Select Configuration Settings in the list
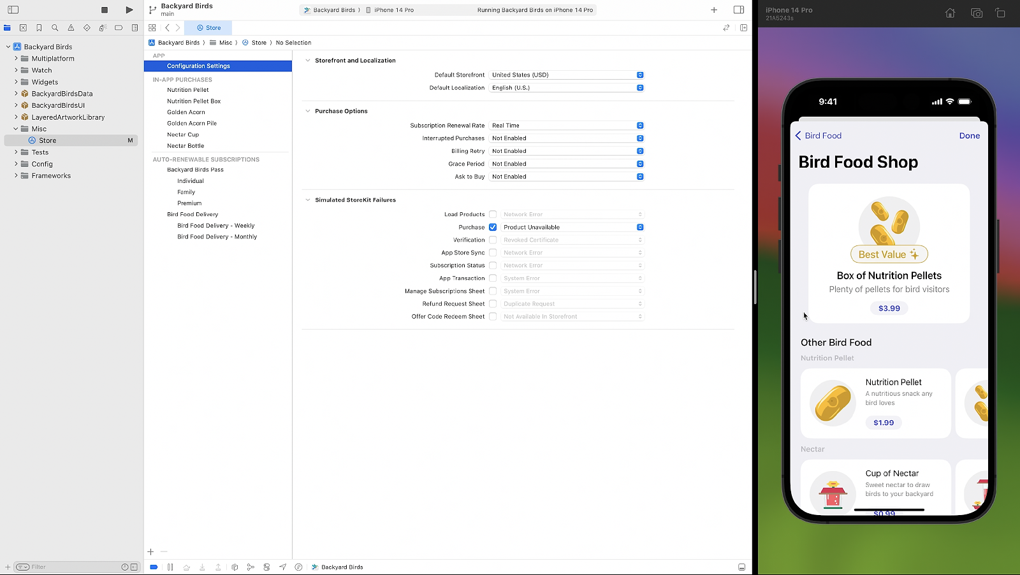1020x575 pixels. (218, 66)
